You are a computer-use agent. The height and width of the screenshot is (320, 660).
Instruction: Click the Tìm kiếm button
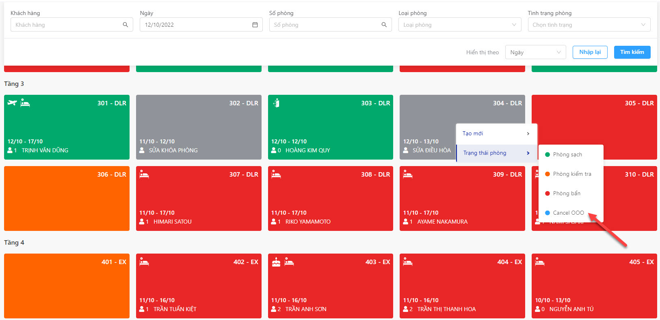(x=632, y=52)
